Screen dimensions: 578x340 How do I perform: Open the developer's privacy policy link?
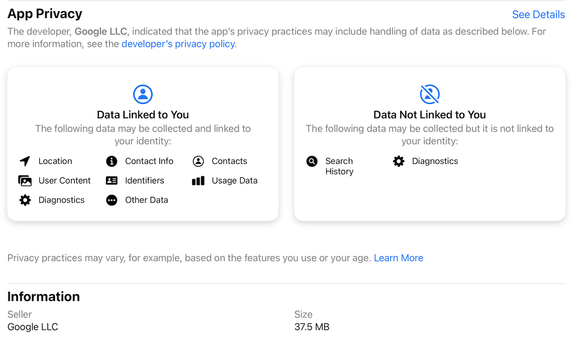click(x=178, y=44)
